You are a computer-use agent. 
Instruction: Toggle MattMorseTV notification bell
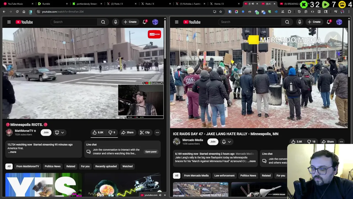click(57, 132)
